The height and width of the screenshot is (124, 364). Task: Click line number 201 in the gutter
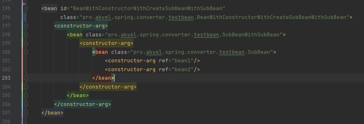click(6, 61)
